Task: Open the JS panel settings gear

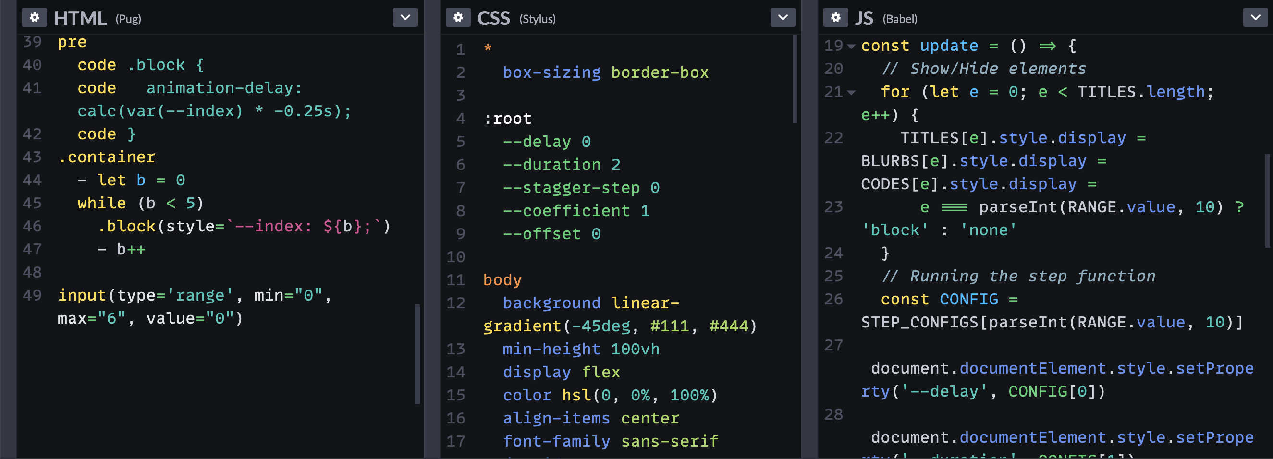Action: tap(835, 17)
